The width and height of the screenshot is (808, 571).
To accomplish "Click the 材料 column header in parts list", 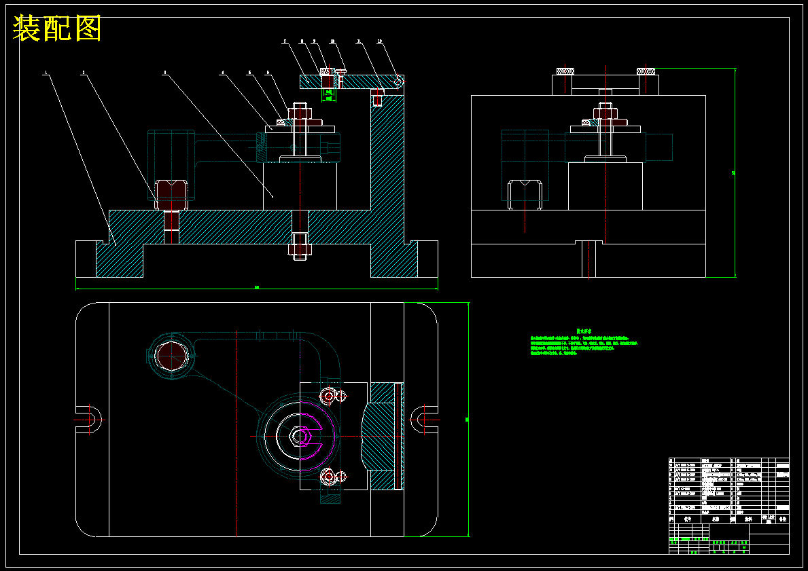I will point(748,519).
